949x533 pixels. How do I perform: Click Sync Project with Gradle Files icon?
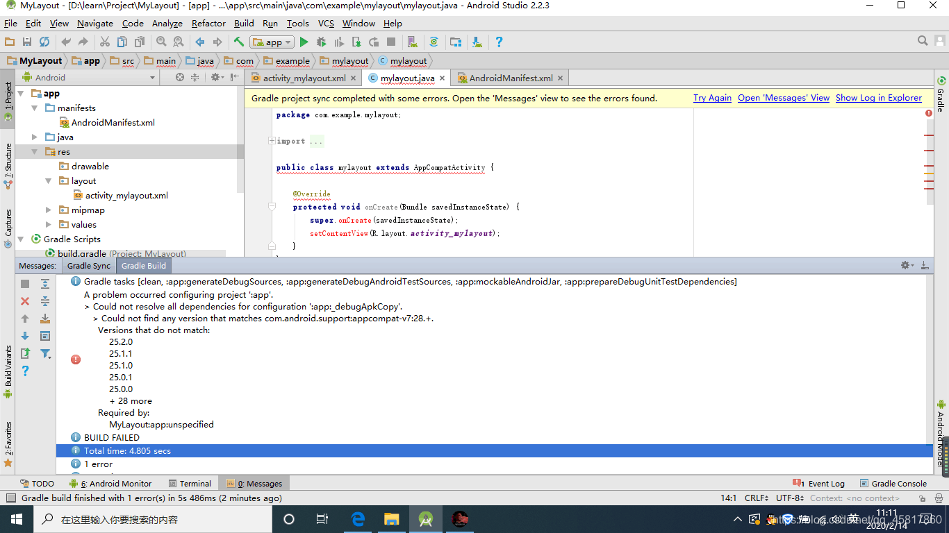pyautogui.click(x=434, y=42)
